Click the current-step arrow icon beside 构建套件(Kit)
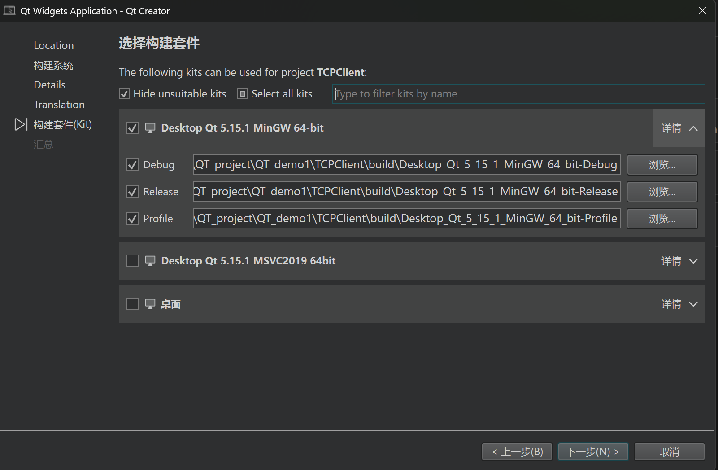718x470 pixels. click(x=21, y=124)
